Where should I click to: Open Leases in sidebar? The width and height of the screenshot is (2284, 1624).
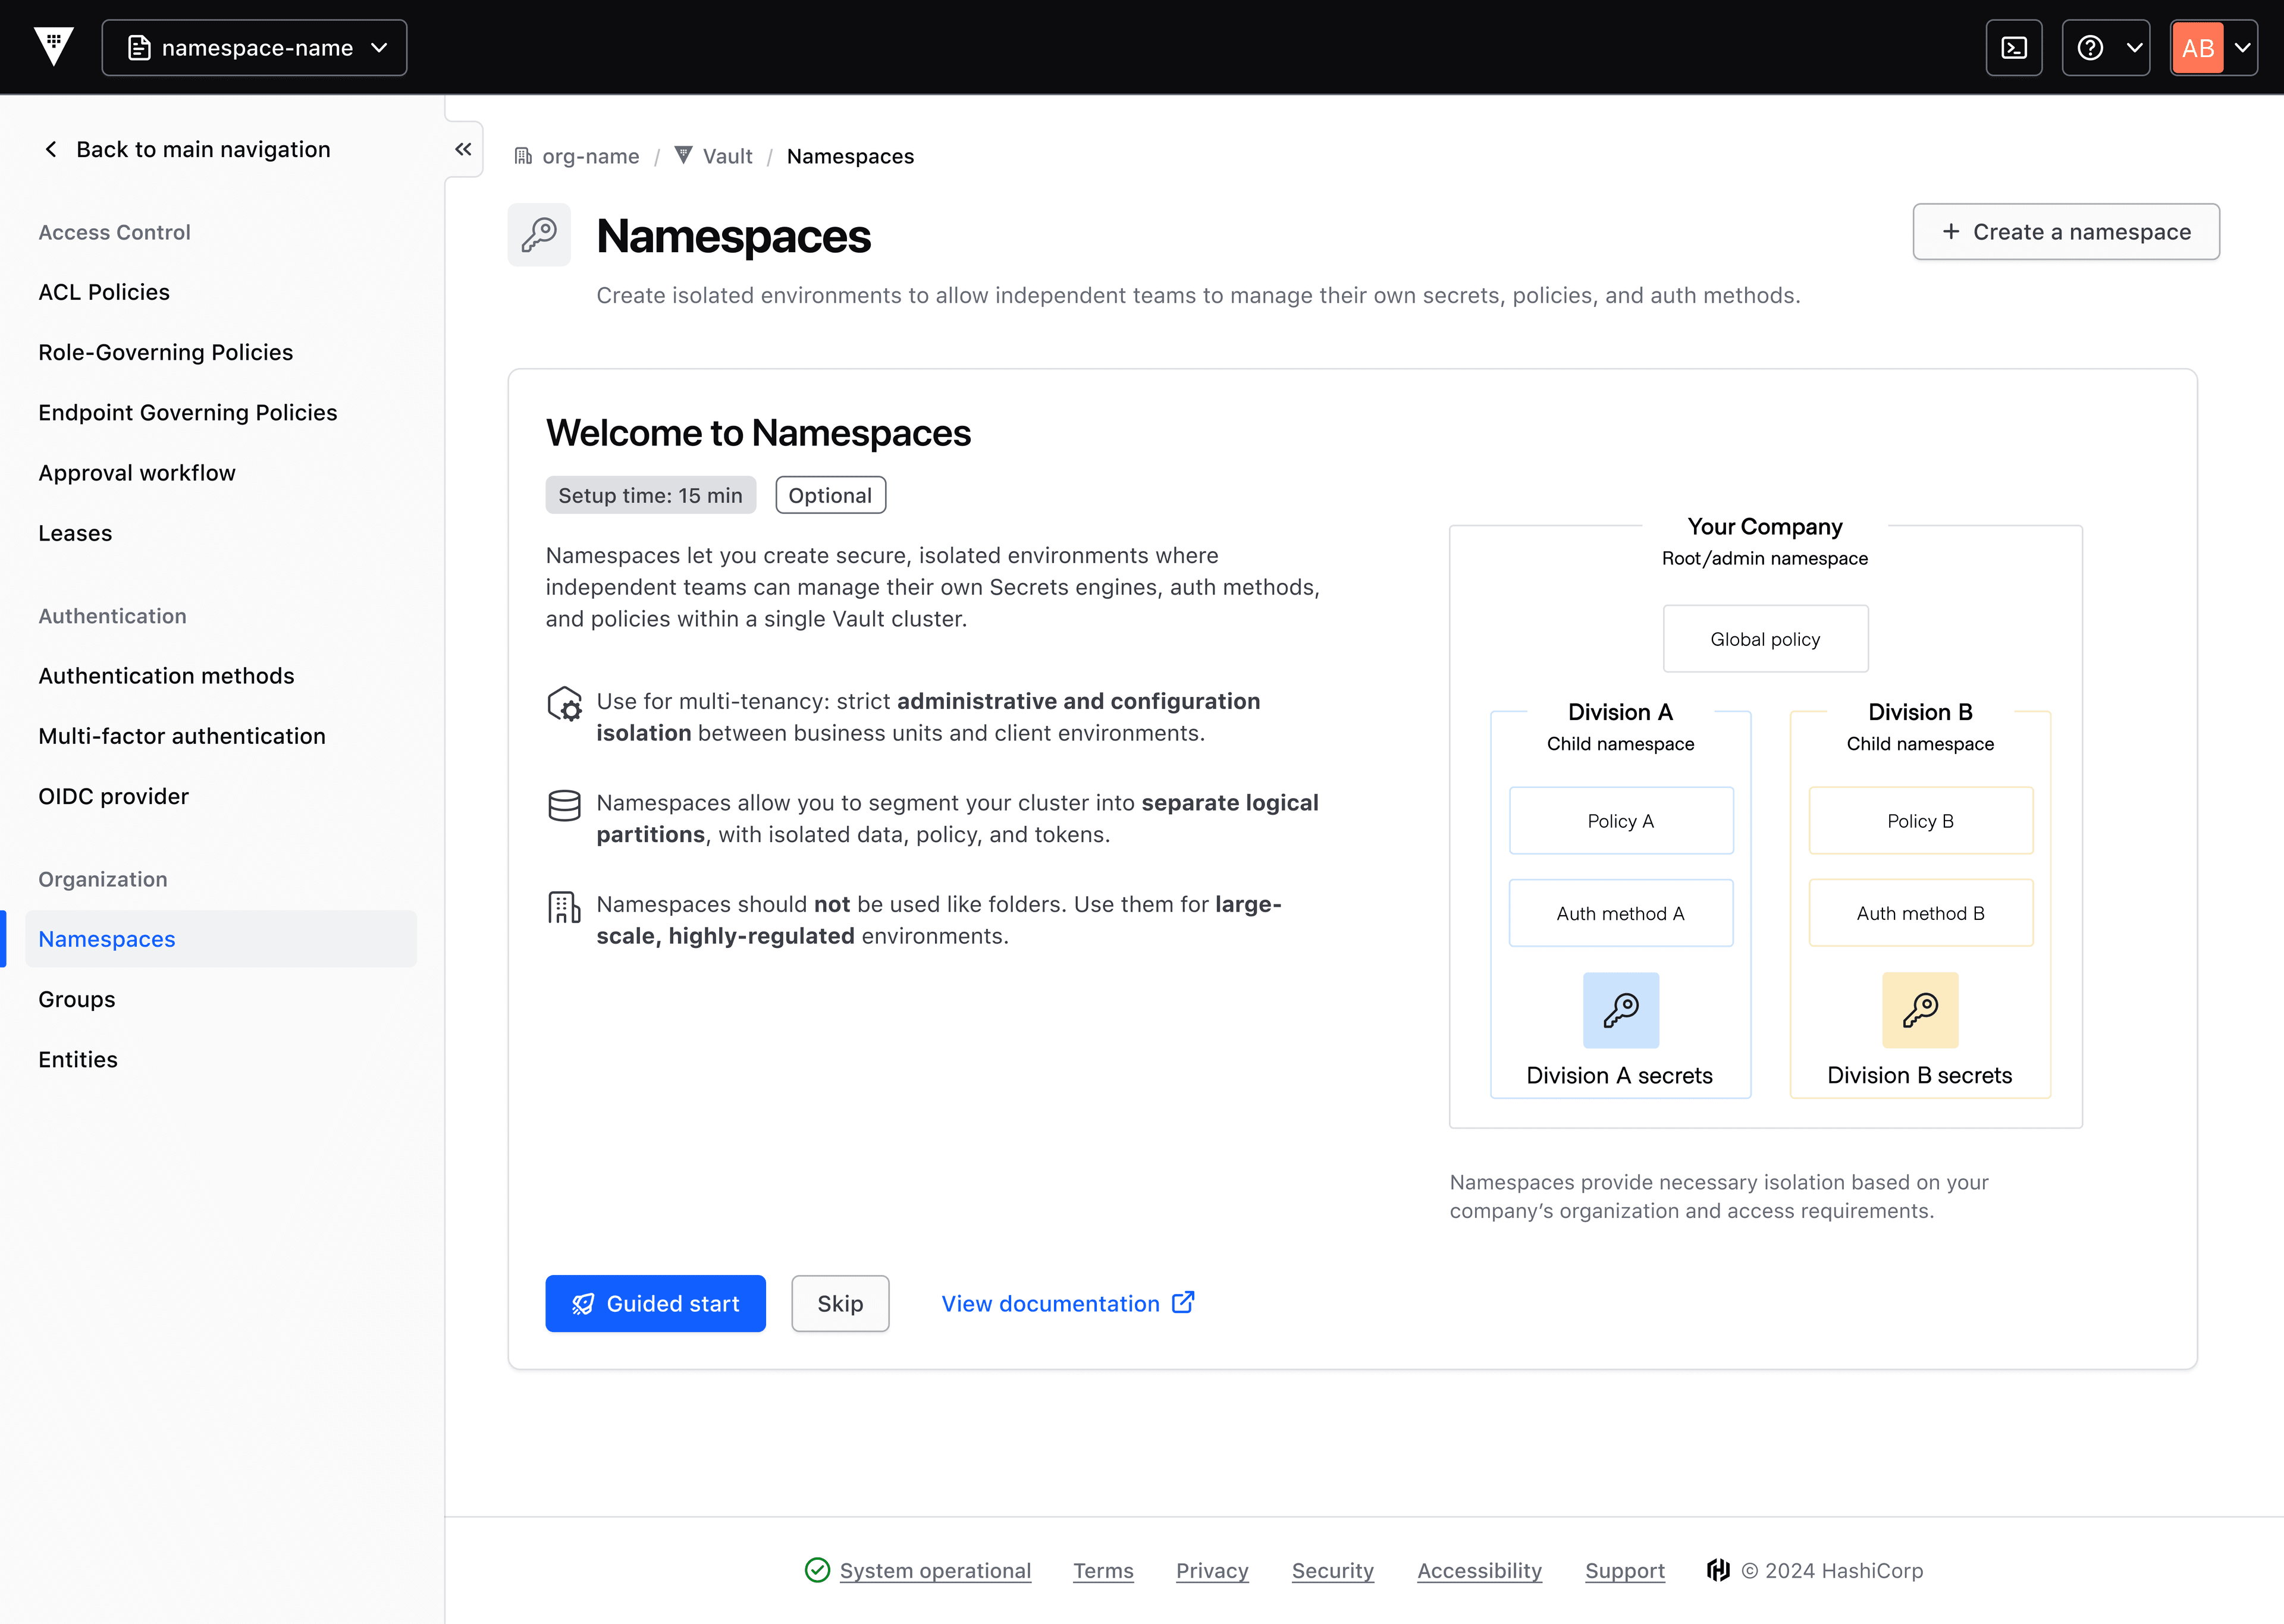[x=75, y=533]
